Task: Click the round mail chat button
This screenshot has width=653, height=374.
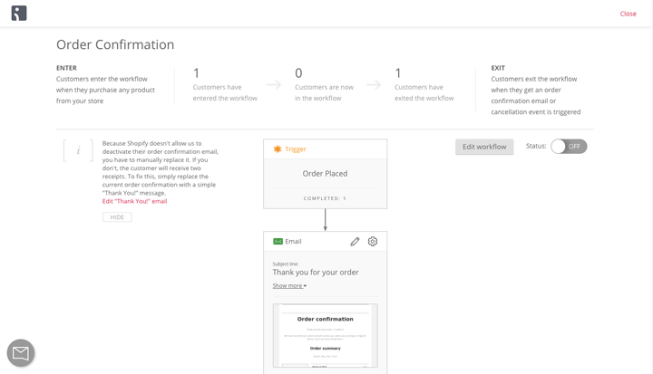Action: 21,353
